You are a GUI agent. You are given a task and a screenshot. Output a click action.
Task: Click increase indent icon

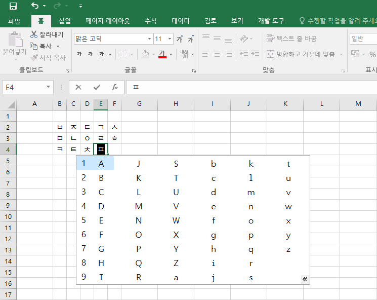click(x=255, y=54)
